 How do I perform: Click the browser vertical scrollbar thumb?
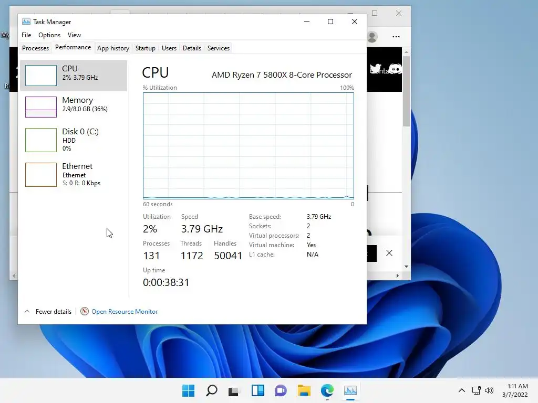(x=406, y=91)
